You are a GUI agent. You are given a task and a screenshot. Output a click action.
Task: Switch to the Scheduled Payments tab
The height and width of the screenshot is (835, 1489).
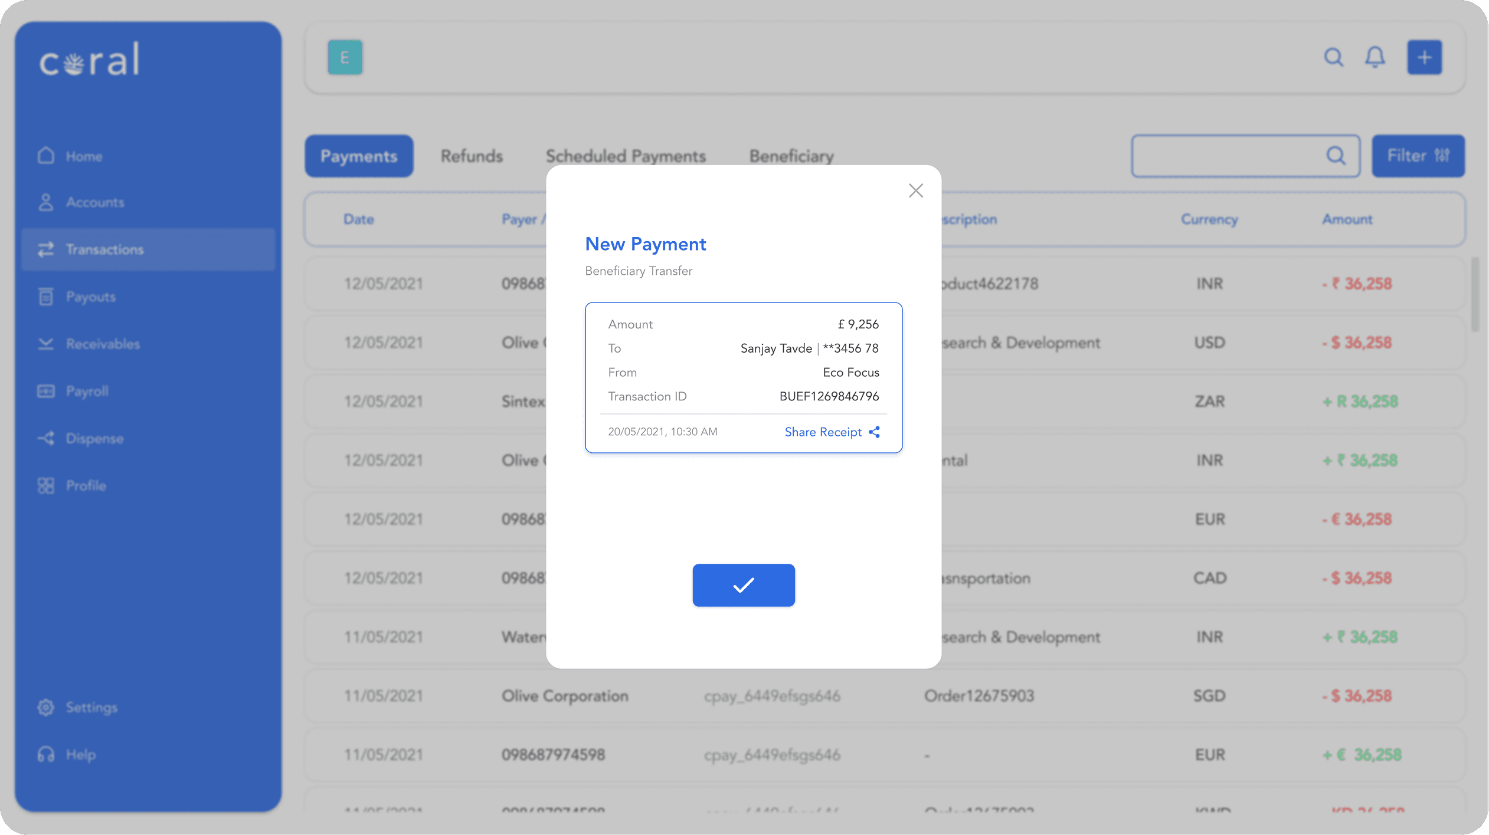(x=625, y=156)
